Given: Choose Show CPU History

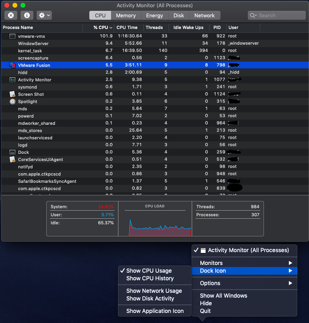Looking at the screenshot, I should pyautogui.click(x=155, y=278).
